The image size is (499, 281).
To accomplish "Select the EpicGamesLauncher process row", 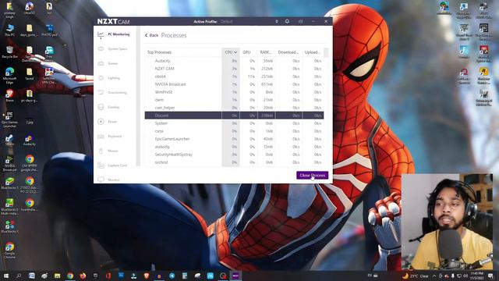I will coord(234,139).
